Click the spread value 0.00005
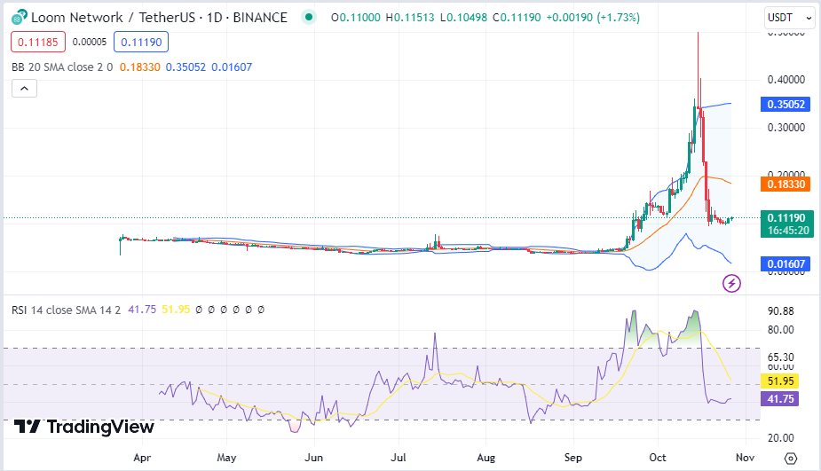The height and width of the screenshot is (471, 821). [x=90, y=42]
